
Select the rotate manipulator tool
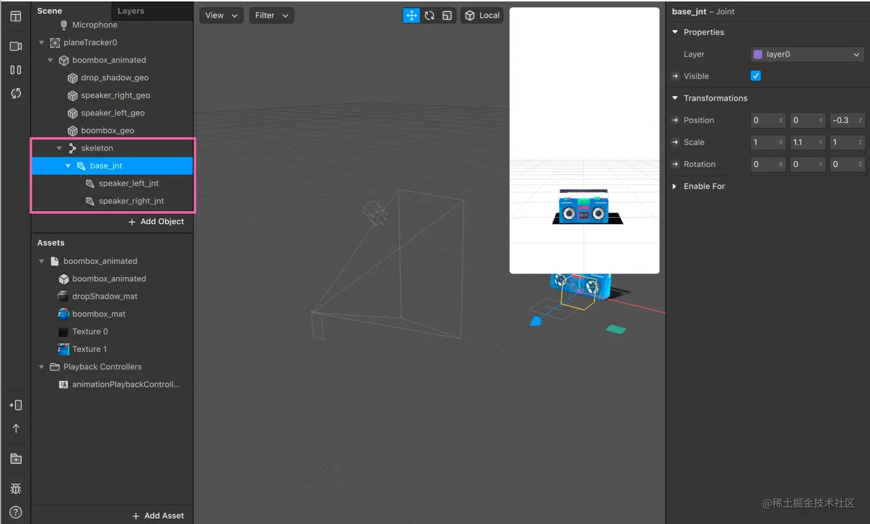point(429,16)
